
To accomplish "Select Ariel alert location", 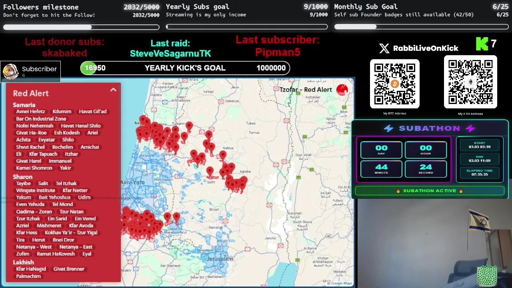I will 92,133.
